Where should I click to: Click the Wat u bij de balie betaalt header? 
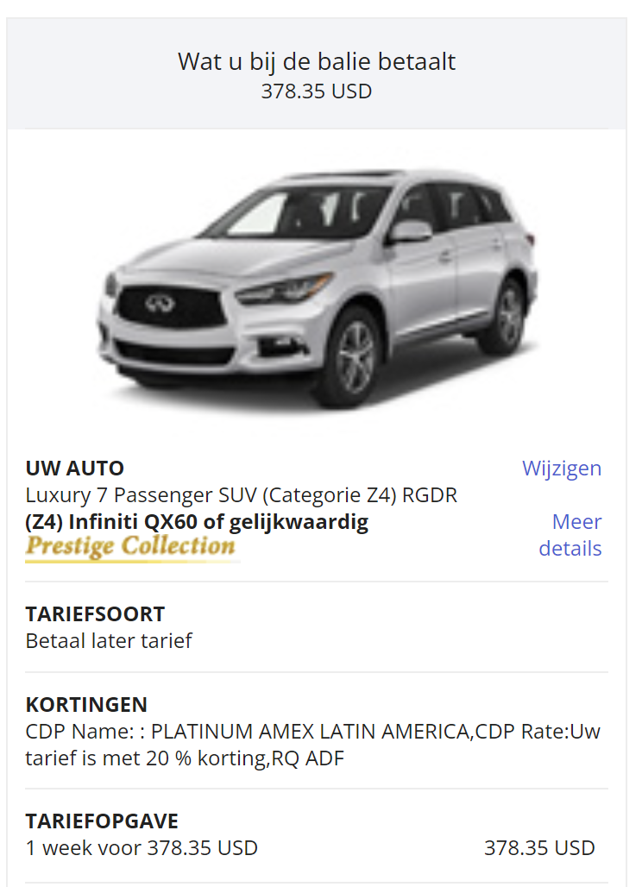[316, 61]
